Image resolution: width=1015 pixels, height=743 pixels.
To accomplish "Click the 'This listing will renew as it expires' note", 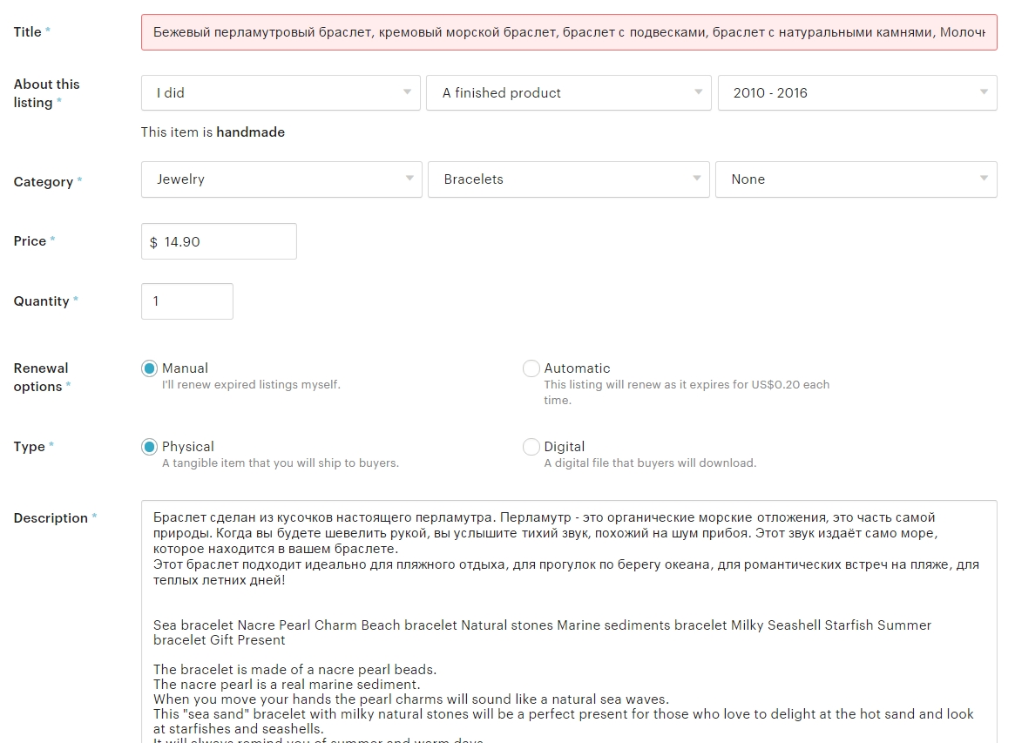I will coord(687,392).
